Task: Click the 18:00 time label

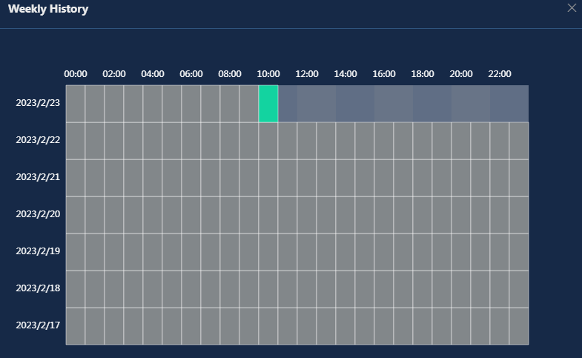Action: tap(423, 74)
